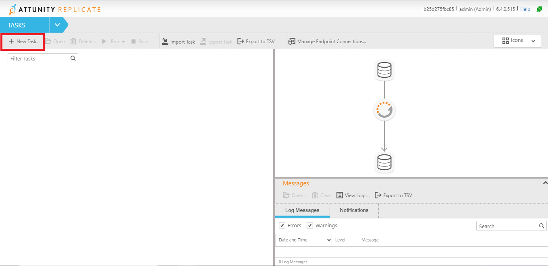The width and height of the screenshot is (548, 266).
Task: Click the server name b25d275fbc85
Action: point(439,9)
